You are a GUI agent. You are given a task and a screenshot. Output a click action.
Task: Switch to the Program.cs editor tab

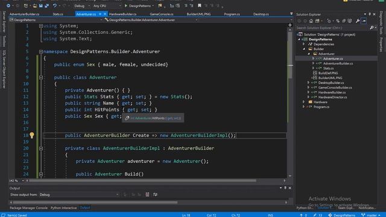(x=232, y=14)
